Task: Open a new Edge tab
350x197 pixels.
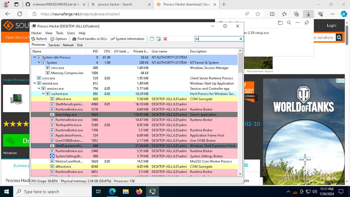Action: pyautogui.click(x=224, y=4)
